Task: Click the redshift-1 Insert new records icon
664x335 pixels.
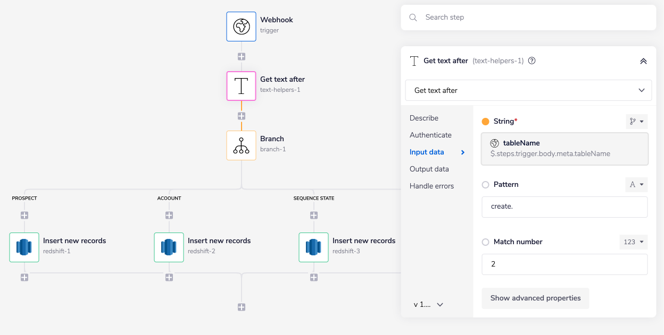Action: pyautogui.click(x=24, y=247)
